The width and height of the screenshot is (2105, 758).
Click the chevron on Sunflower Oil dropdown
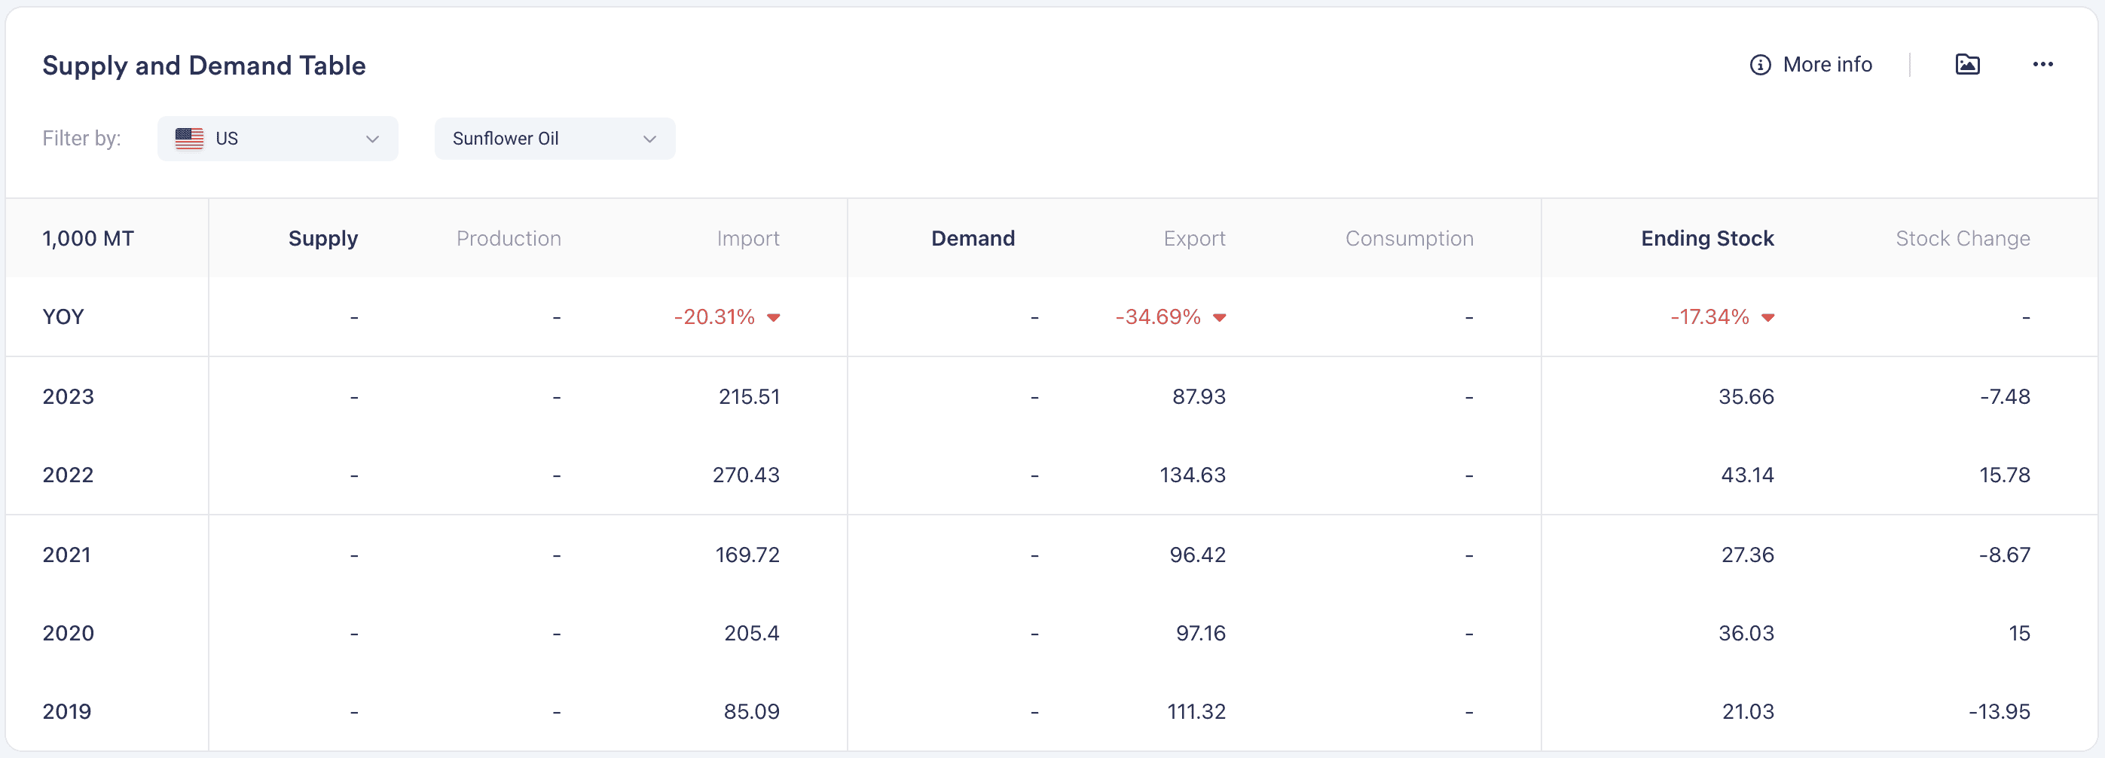pyautogui.click(x=649, y=139)
